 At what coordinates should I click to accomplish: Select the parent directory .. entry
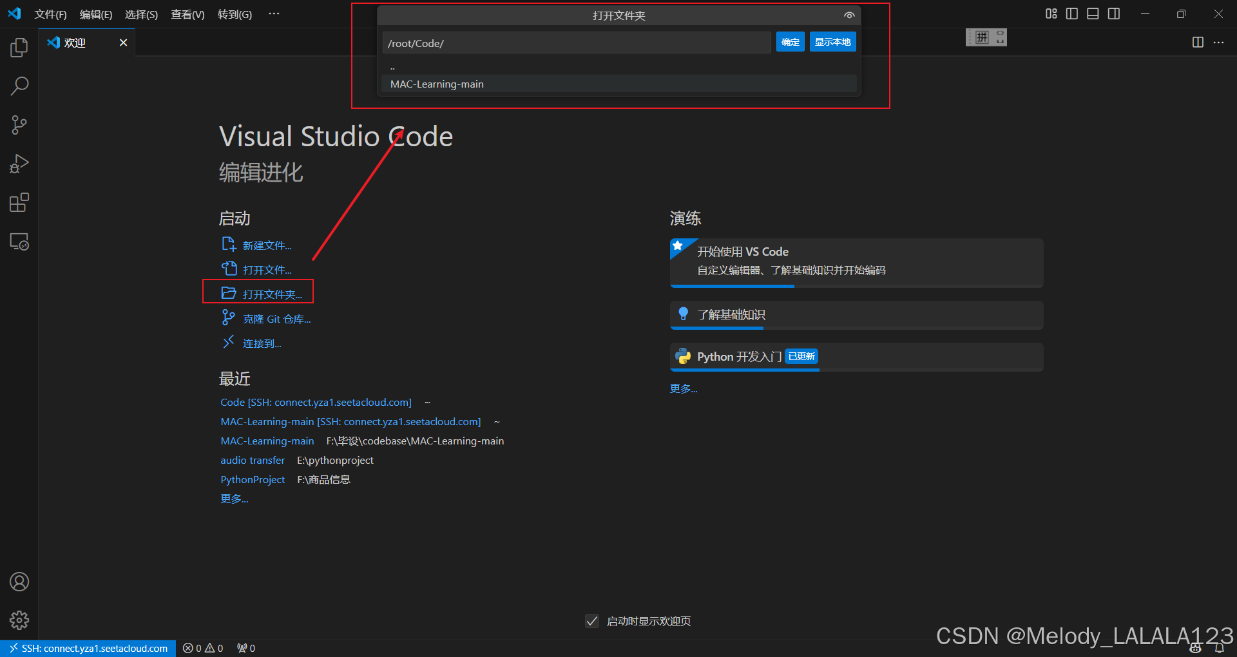coord(619,68)
